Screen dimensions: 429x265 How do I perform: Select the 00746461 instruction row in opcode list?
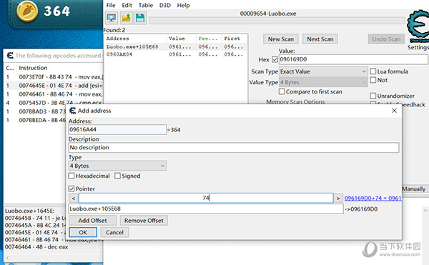(54, 94)
